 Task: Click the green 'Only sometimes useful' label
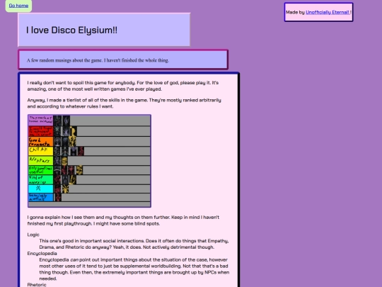click(x=41, y=170)
